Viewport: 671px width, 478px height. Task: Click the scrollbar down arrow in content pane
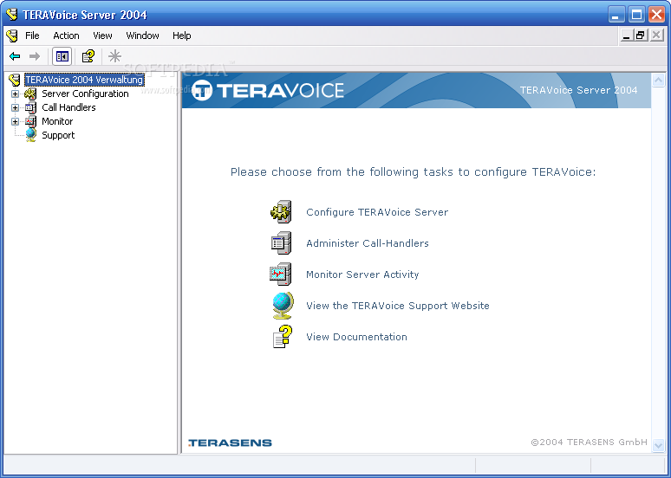click(658, 445)
